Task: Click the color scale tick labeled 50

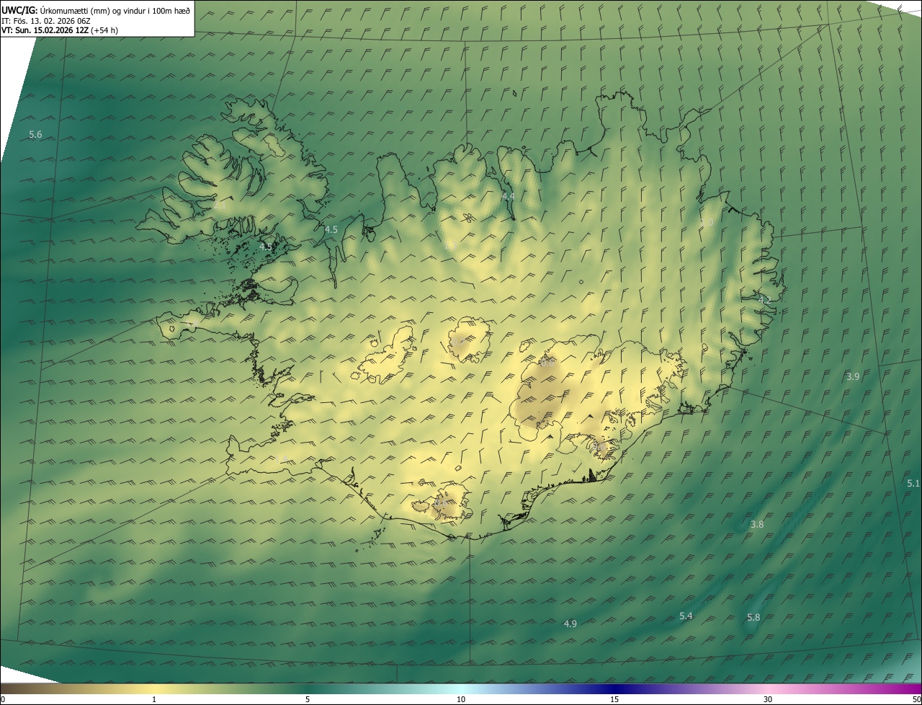Action: tap(916, 699)
